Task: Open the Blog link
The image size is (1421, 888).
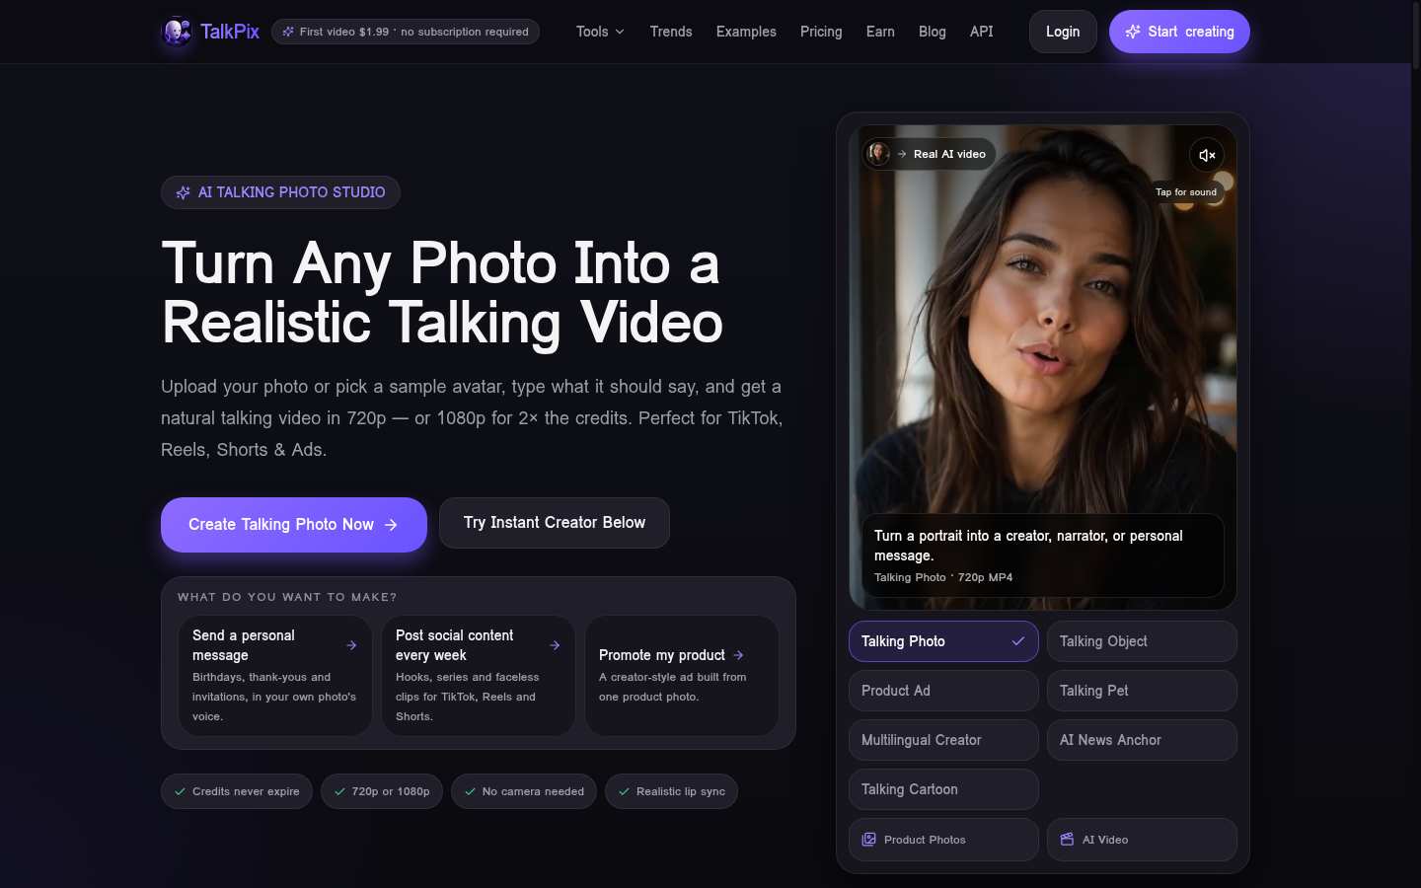Action: [x=933, y=32]
